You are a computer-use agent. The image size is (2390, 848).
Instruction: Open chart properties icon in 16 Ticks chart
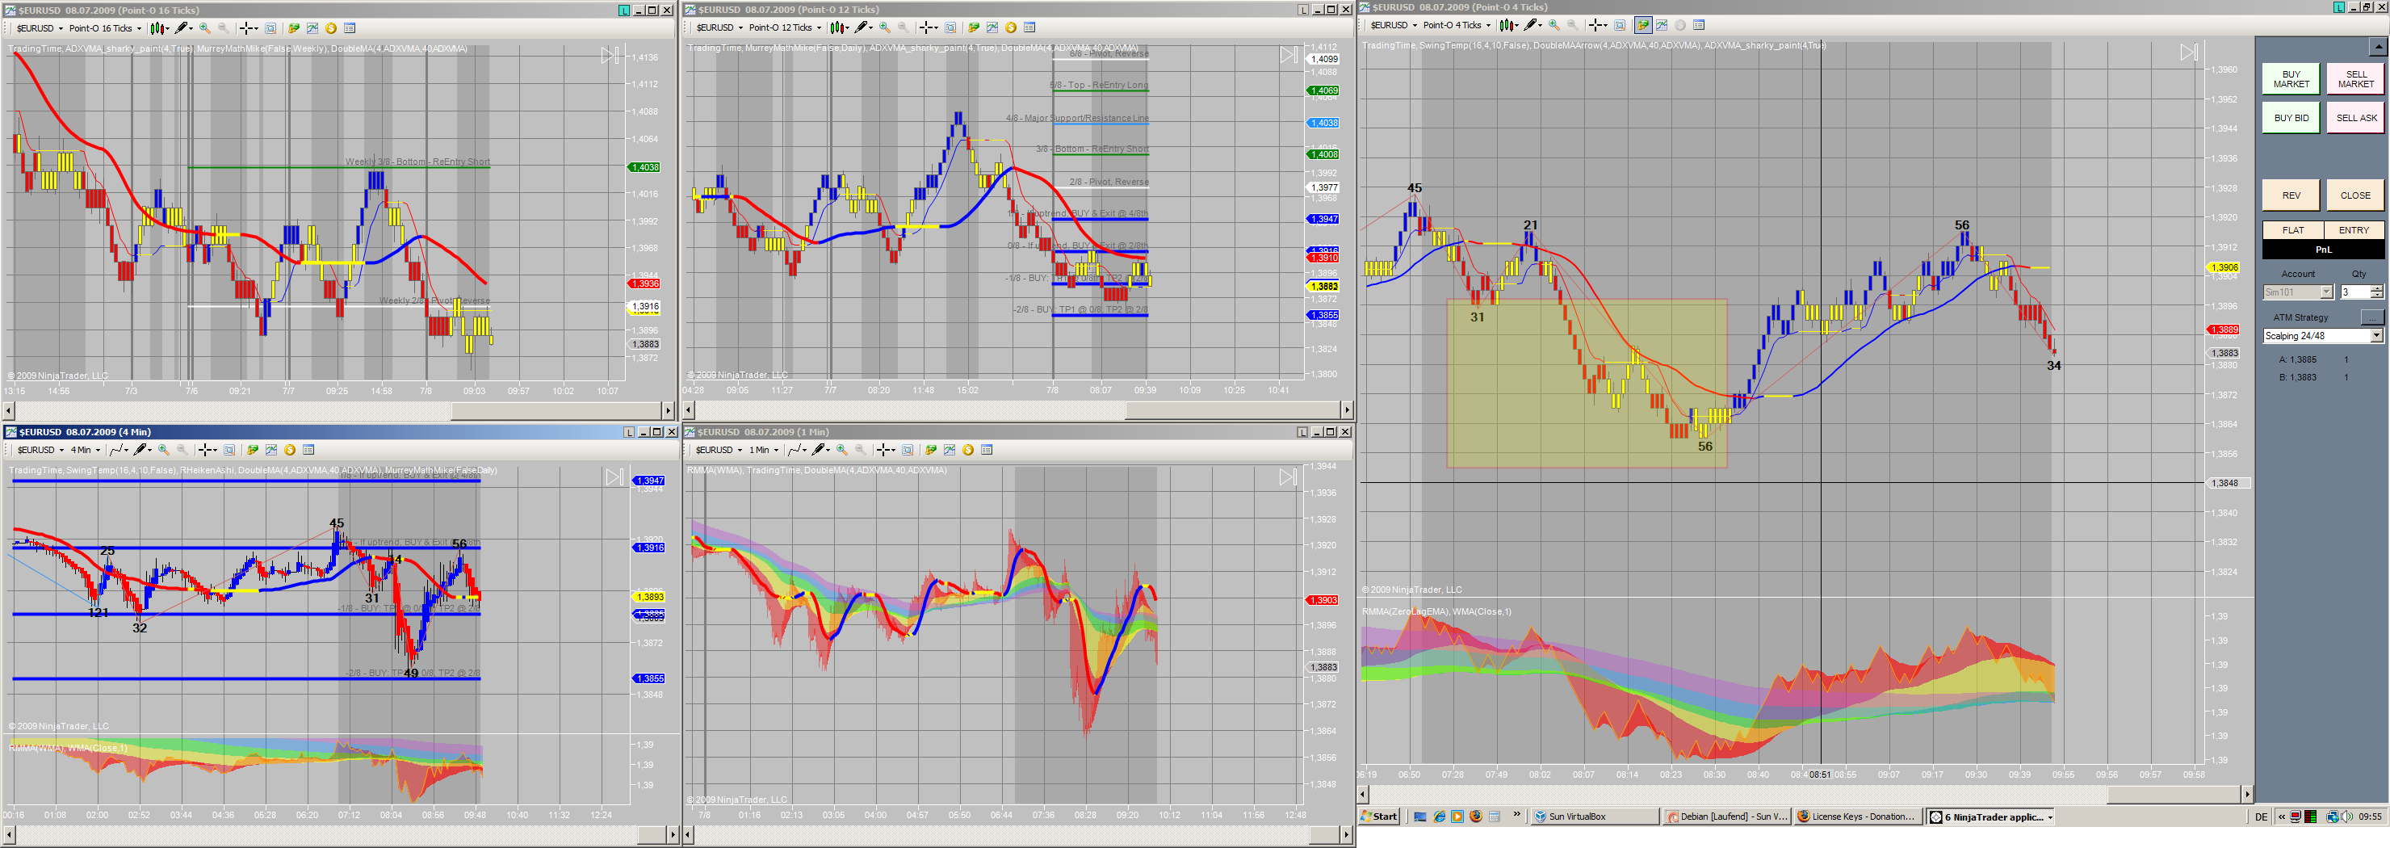(x=350, y=27)
